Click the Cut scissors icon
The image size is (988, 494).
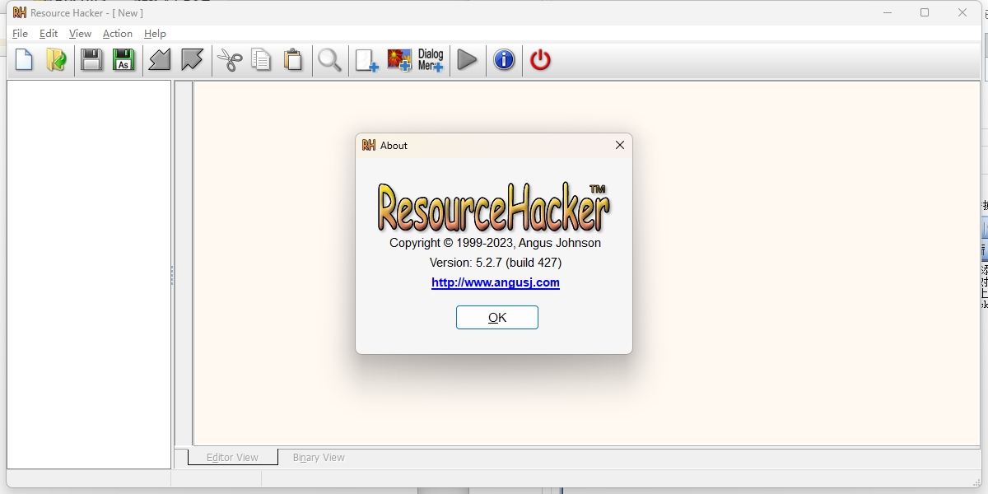[x=230, y=60]
